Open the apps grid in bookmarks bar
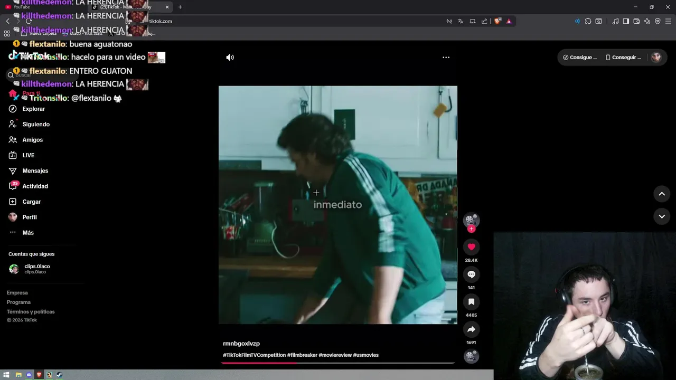Viewport: 676px width, 380px height. 7,33
